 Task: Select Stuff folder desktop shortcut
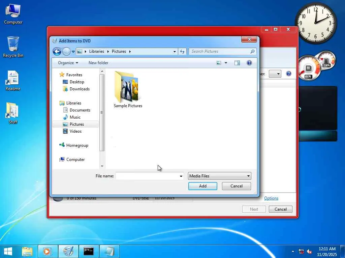coord(13,114)
